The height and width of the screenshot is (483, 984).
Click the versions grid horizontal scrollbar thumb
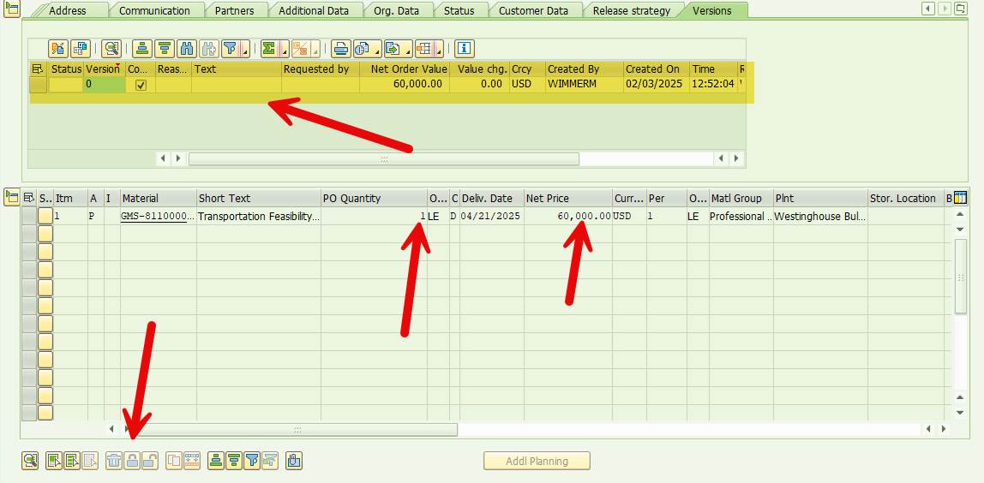[384, 158]
